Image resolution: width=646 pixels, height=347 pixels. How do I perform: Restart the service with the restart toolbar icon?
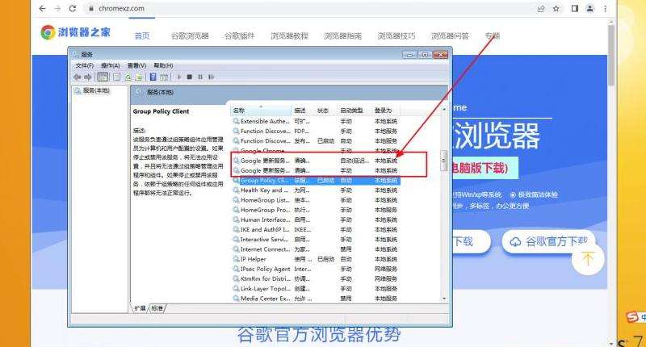(x=212, y=77)
